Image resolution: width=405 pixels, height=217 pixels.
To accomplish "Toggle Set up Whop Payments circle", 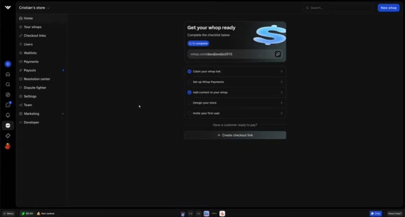I will 189,82.
